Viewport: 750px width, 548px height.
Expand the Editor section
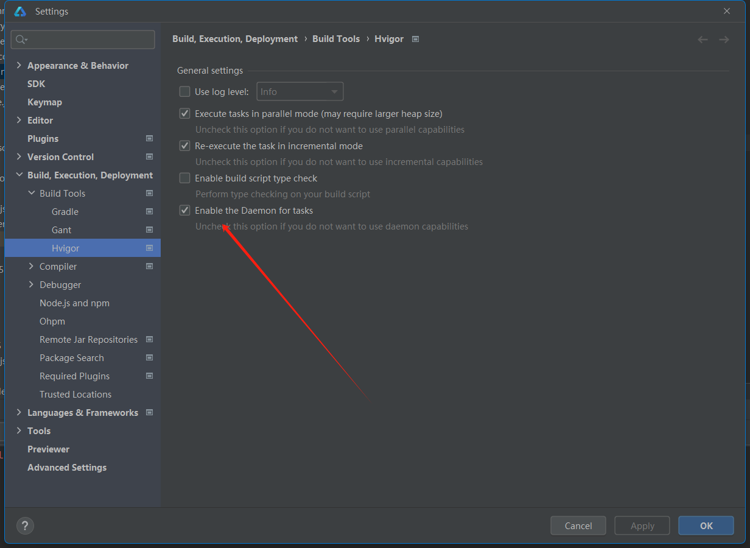click(x=19, y=120)
